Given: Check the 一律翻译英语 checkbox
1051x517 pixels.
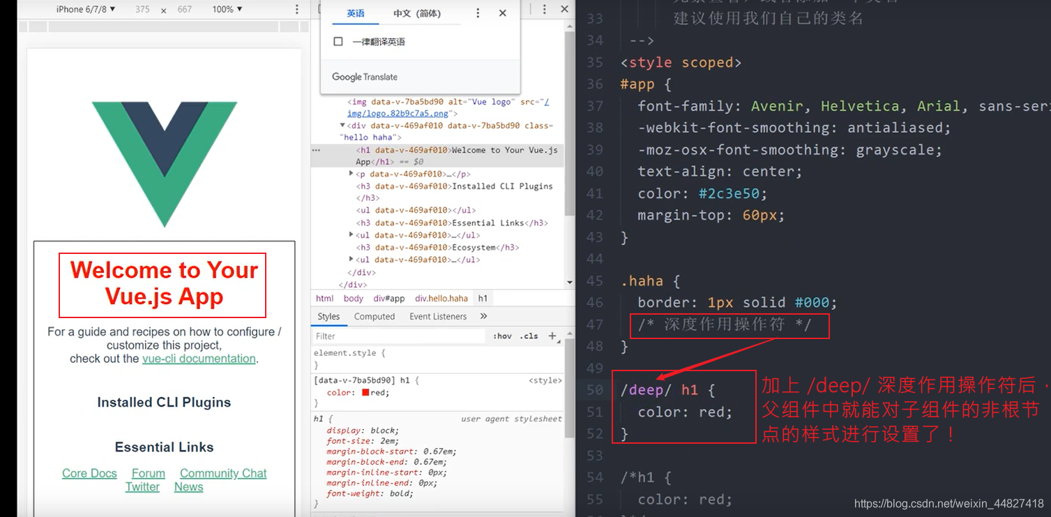Looking at the screenshot, I should point(338,42).
